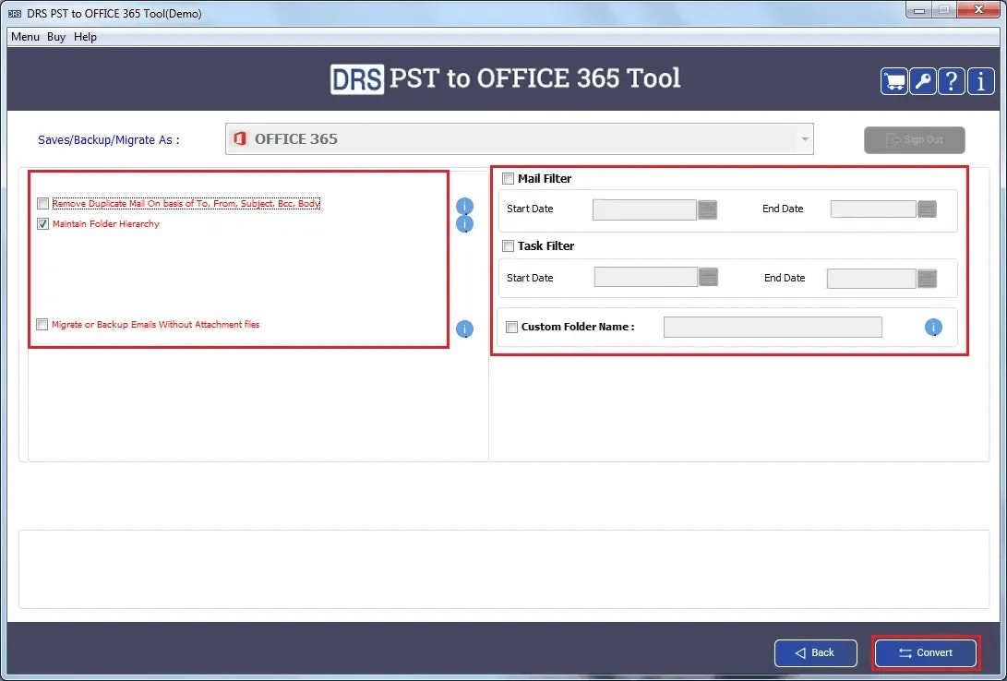Click the shopping cart buy icon

(894, 81)
